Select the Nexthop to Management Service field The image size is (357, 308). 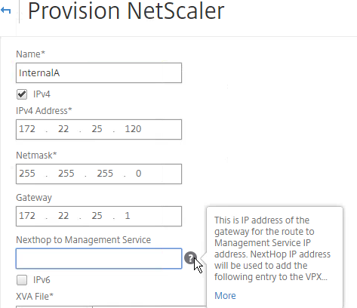(99, 259)
